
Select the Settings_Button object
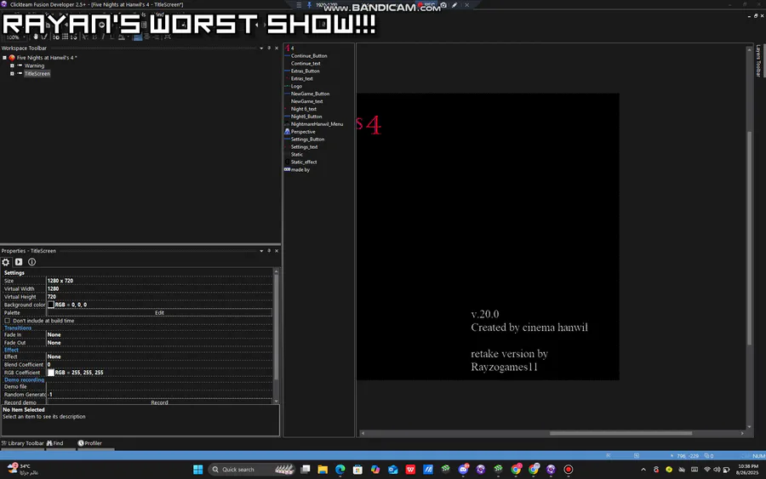pyautogui.click(x=308, y=140)
